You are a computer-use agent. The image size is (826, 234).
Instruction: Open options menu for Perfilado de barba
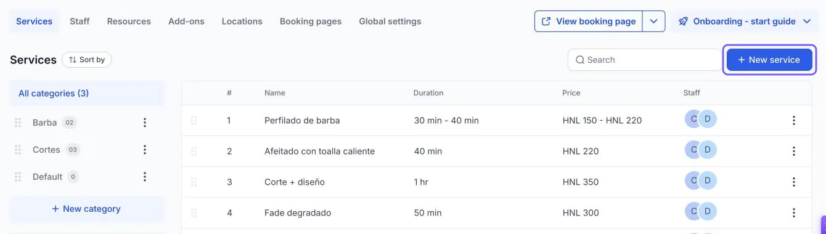(x=794, y=120)
